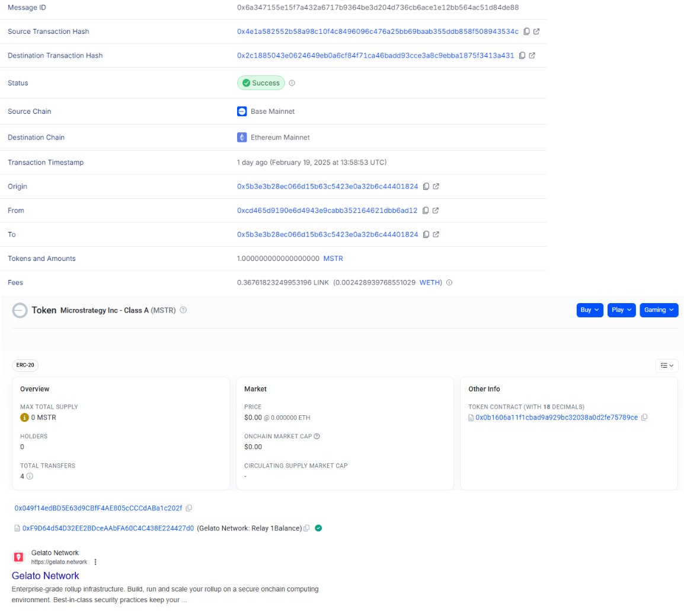Open the Gelato Network search result title
Image resolution: width=684 pixels, height=611 pixels.
(x=46, y=575)
